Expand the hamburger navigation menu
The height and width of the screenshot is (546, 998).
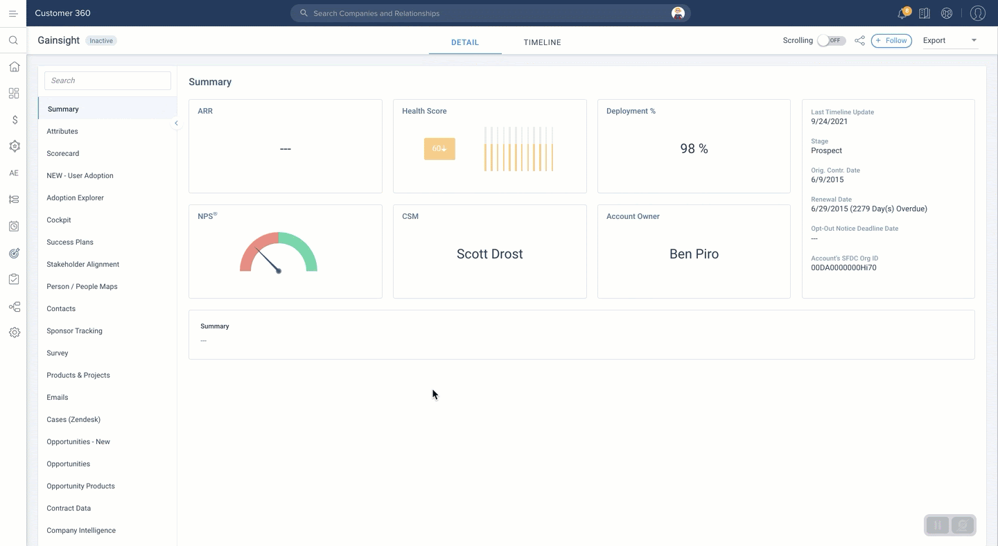(13, 13)
